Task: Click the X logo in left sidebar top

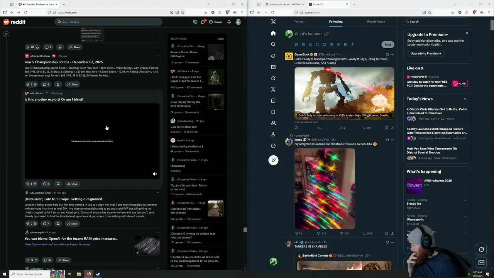Action: pos(273,22)
